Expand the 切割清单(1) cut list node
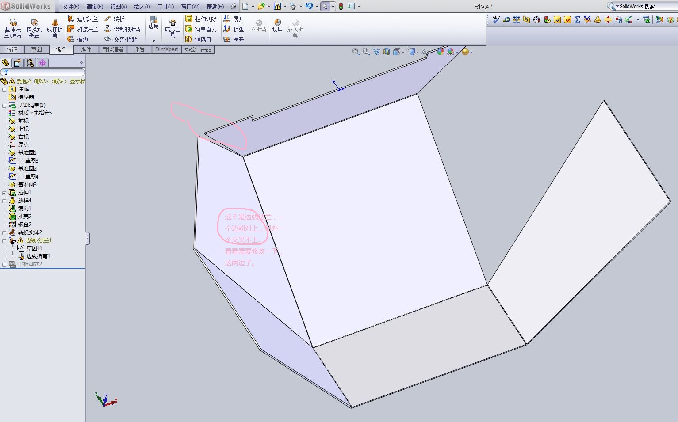Viewport: 678px width, 422px height. pos(4,105)
